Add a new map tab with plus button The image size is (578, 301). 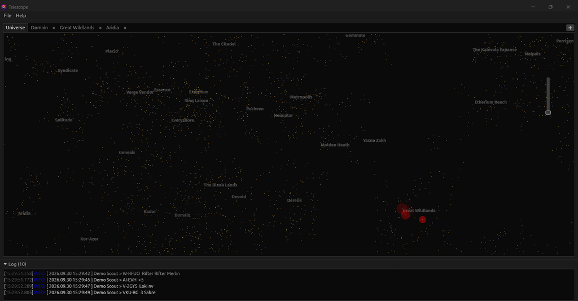coord(570,28)
